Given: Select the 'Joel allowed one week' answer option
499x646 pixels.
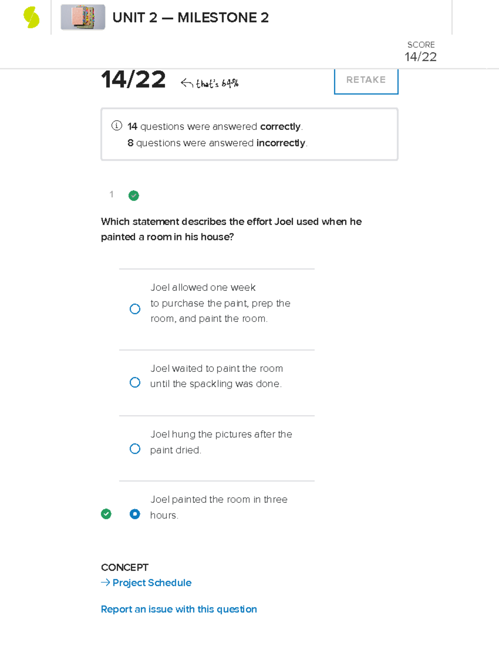Looking at the screenshot, I should click(x=135, y=309).
